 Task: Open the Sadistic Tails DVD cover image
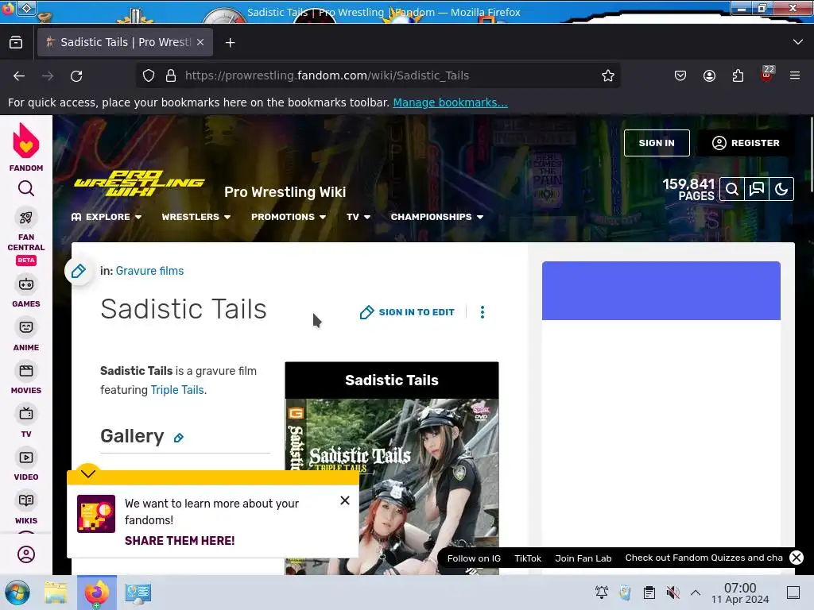click(392, 487)
